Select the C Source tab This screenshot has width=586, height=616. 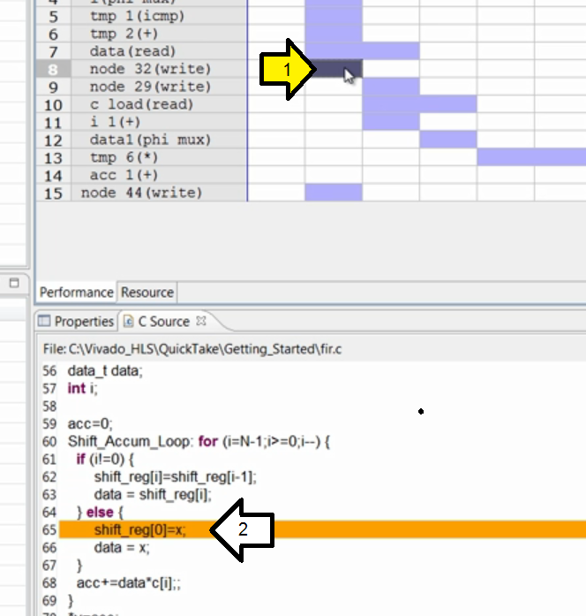coord(163,322)
